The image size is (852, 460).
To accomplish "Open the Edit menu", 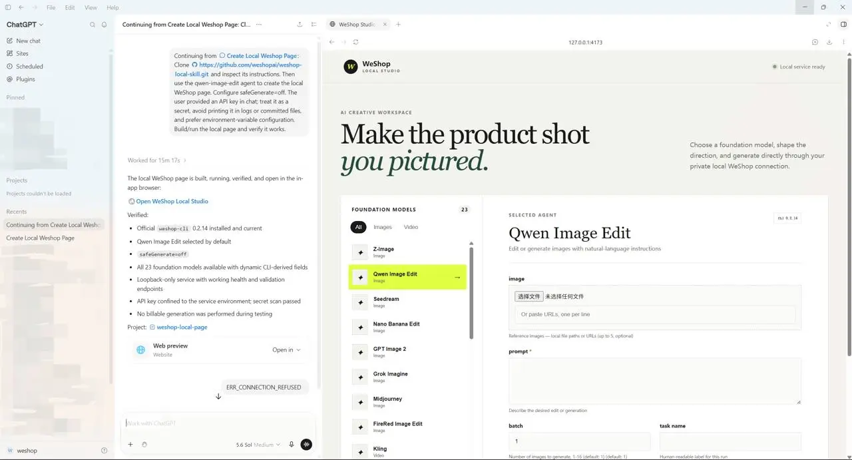I will pos(70,7).
